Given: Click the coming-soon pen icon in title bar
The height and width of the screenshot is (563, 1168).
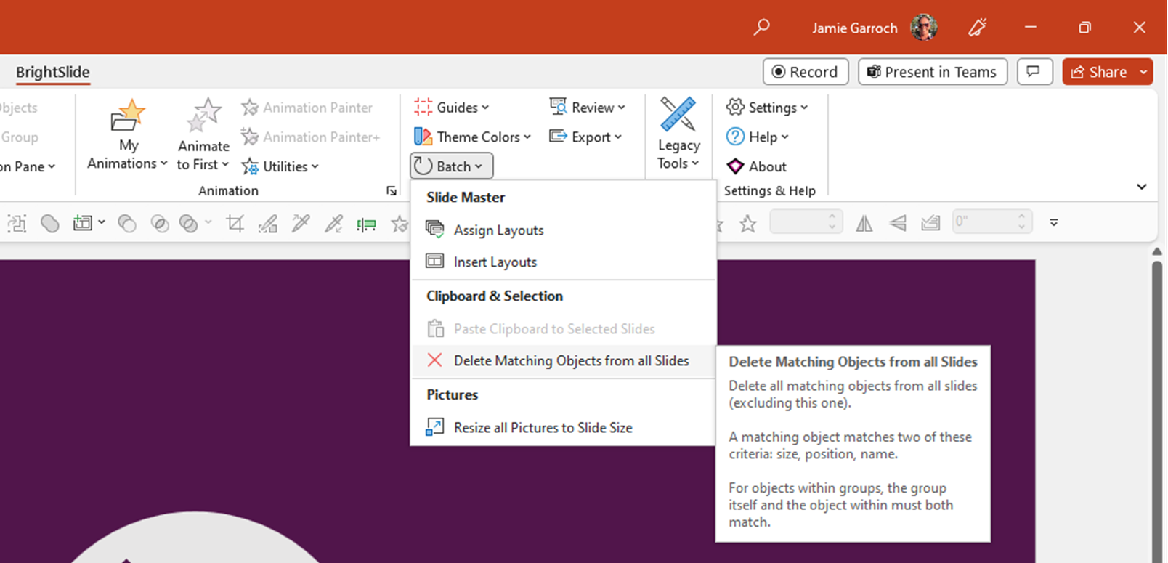Looking at the screenshot, I should (x=978, y=28).
